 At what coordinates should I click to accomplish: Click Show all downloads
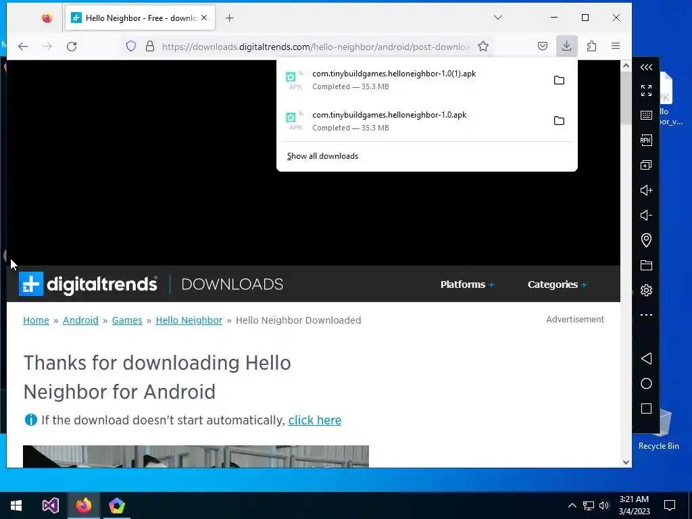[322, 156]
